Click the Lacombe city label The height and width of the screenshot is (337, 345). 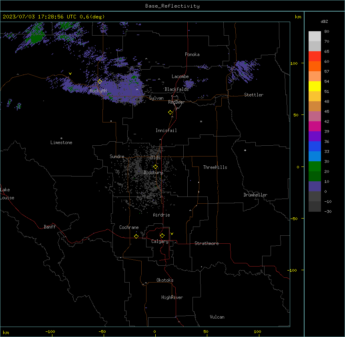pos(180,76)
